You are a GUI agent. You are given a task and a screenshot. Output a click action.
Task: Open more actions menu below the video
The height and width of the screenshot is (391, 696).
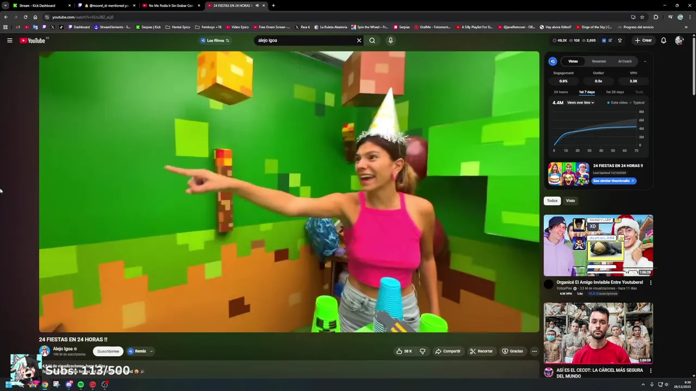534,351
